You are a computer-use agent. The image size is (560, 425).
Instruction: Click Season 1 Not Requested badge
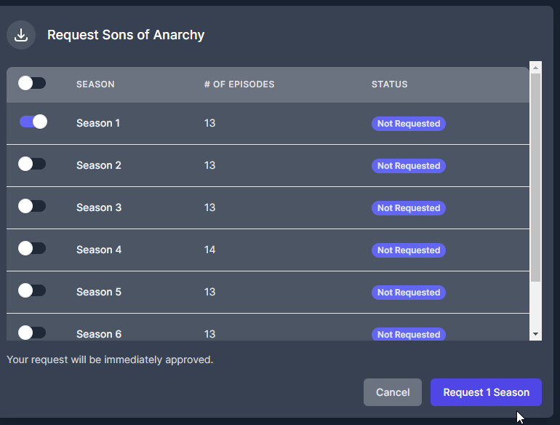click(409, 124)
